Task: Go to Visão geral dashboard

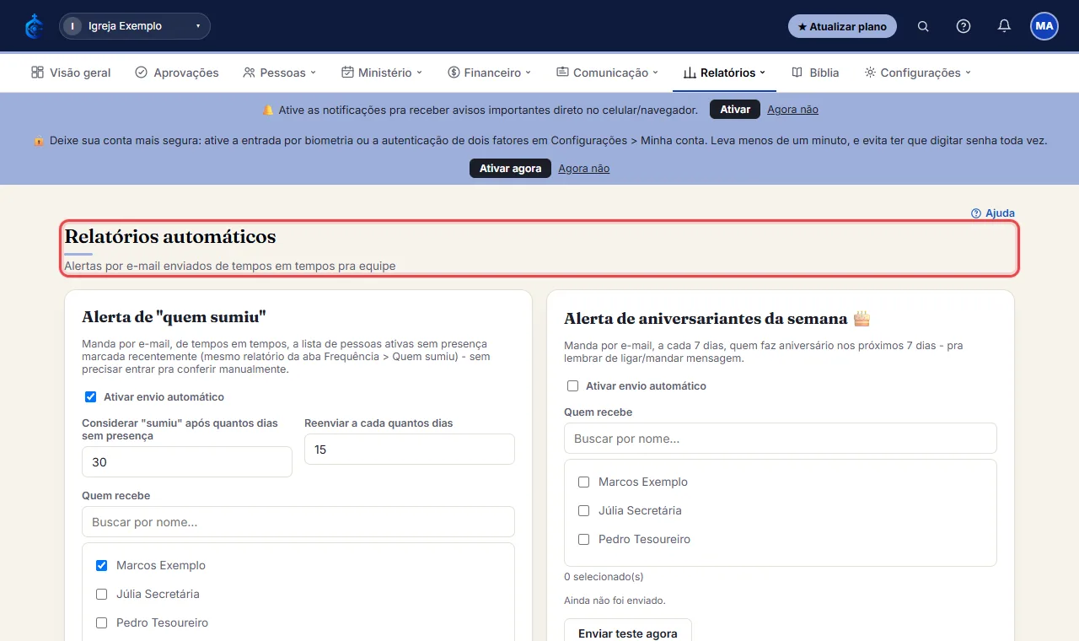Action: coord(71,73)
